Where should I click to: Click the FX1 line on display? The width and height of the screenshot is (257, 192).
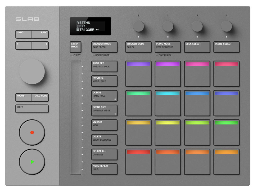[x=81, y=26]
